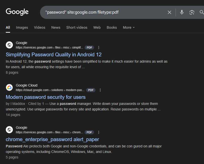This screenshot has width=204, height=164.
Task: Select the News tab
Action: coord(56,28)
